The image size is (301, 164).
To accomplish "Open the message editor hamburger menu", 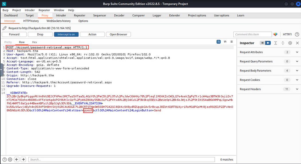I will [231, 42].
